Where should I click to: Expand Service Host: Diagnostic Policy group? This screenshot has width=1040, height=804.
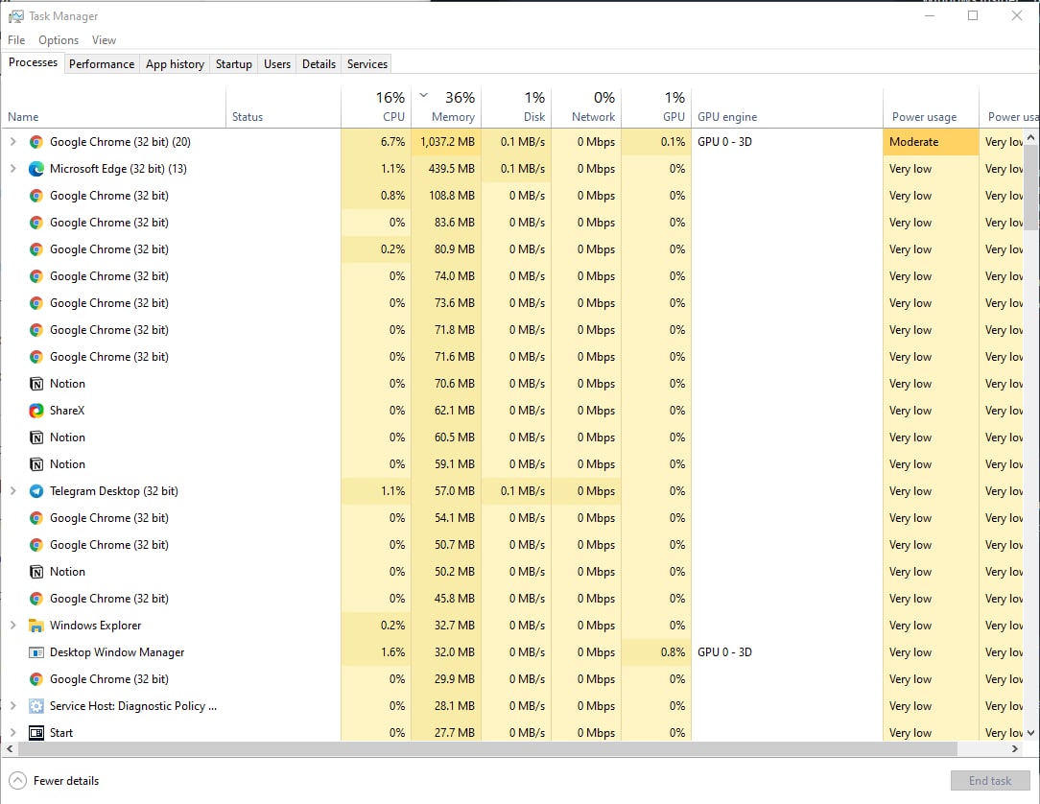(x=12, y=706)
